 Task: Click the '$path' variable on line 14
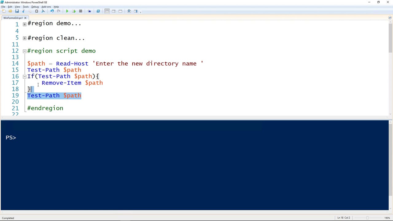pos(36,64)
